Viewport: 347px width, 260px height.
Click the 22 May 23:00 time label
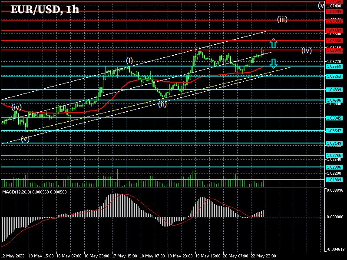(263, 256)
